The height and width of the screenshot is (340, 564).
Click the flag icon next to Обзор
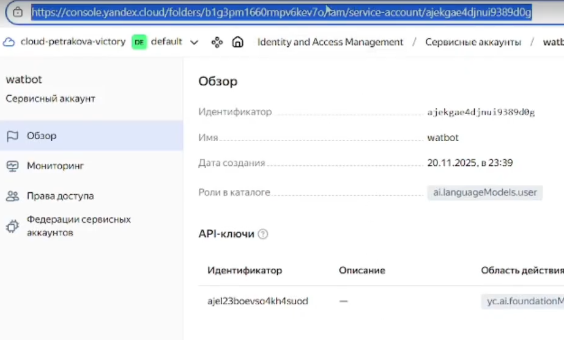(x=12, y=136)
